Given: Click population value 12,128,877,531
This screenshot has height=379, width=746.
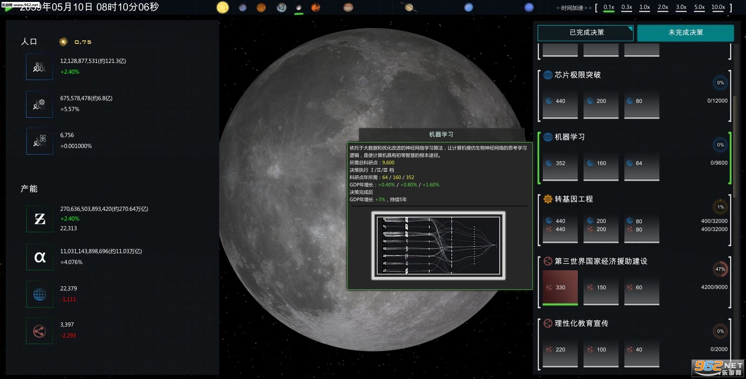Looking at the screenshot, I should click(93, 61).
